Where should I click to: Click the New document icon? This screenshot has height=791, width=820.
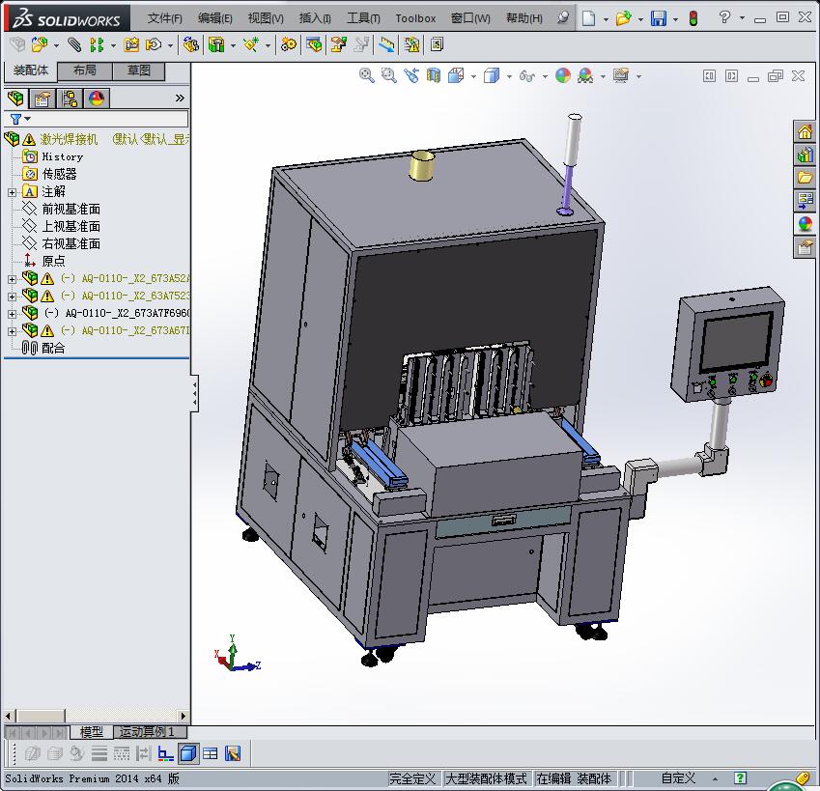click(588, 18)
